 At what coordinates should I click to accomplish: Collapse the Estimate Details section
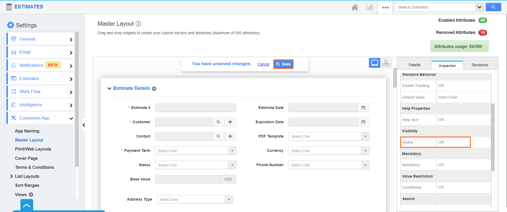tap(109, 89)
